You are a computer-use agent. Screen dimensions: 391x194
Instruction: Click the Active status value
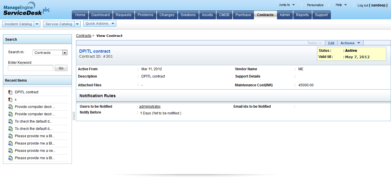[x=351, y=51]
